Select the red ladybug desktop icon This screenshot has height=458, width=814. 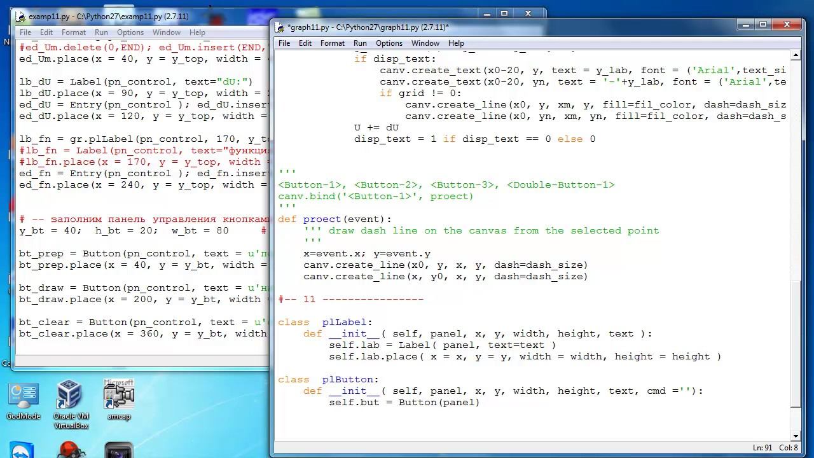tap(71, 450)
